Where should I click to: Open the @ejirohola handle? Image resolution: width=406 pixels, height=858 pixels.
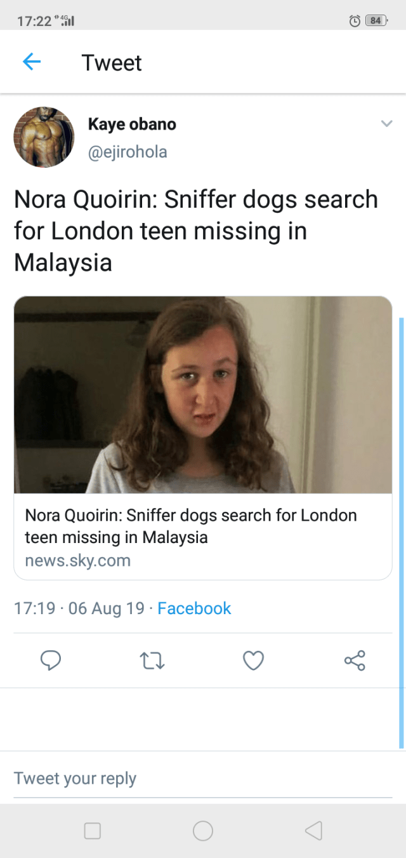[128, 152]
